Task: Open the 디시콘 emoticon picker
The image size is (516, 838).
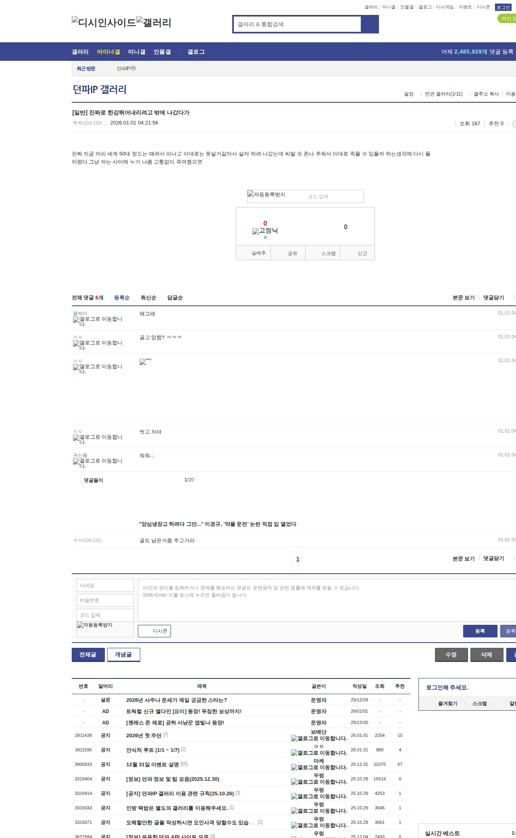Action: 154,631
